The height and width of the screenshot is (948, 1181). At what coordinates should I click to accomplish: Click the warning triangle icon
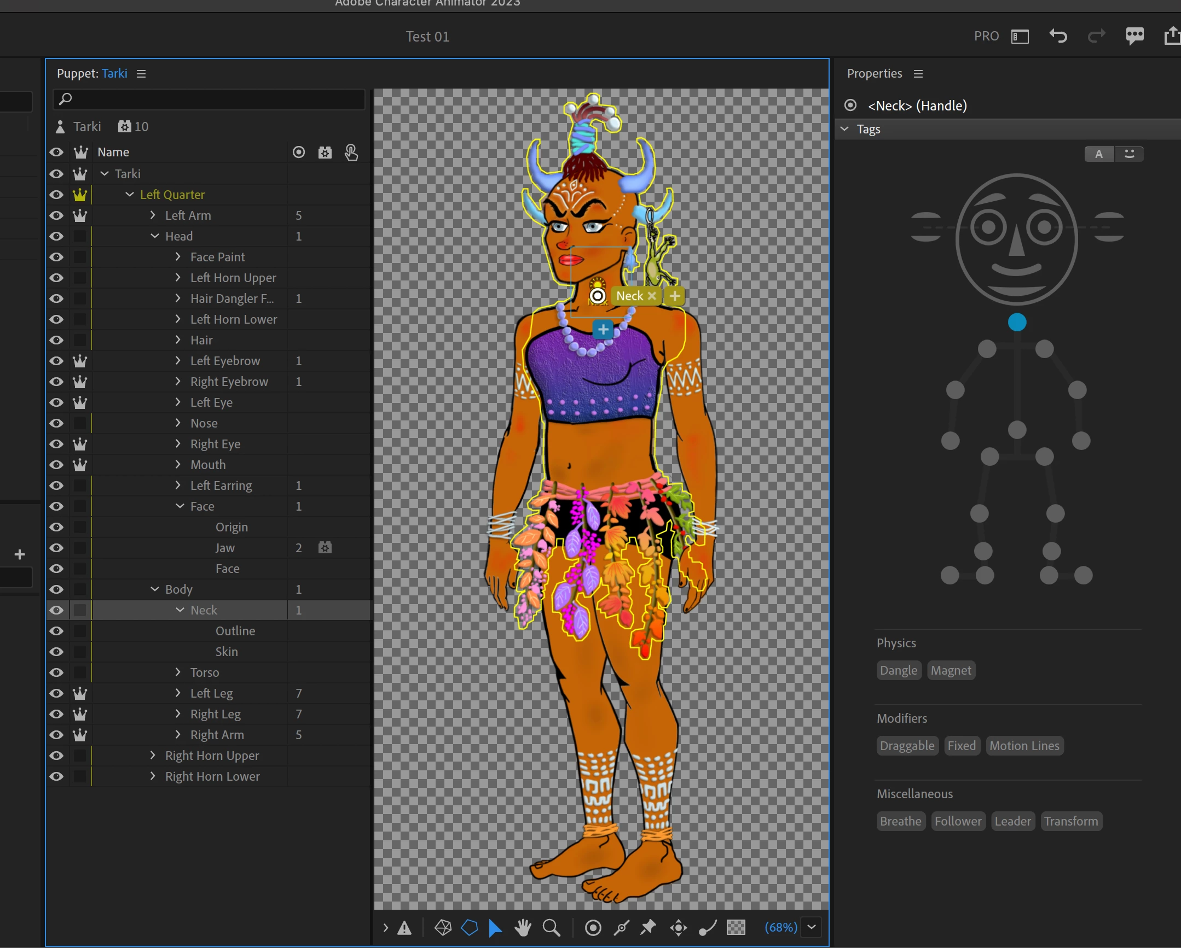[x=404, y=928]
